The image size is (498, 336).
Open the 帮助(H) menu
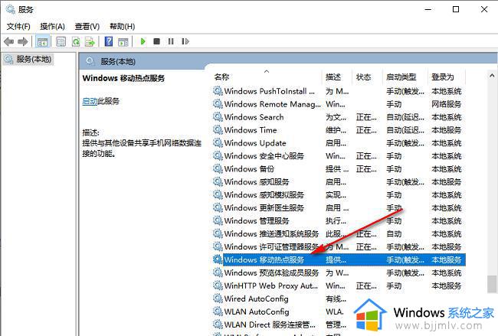click(123, 26)
